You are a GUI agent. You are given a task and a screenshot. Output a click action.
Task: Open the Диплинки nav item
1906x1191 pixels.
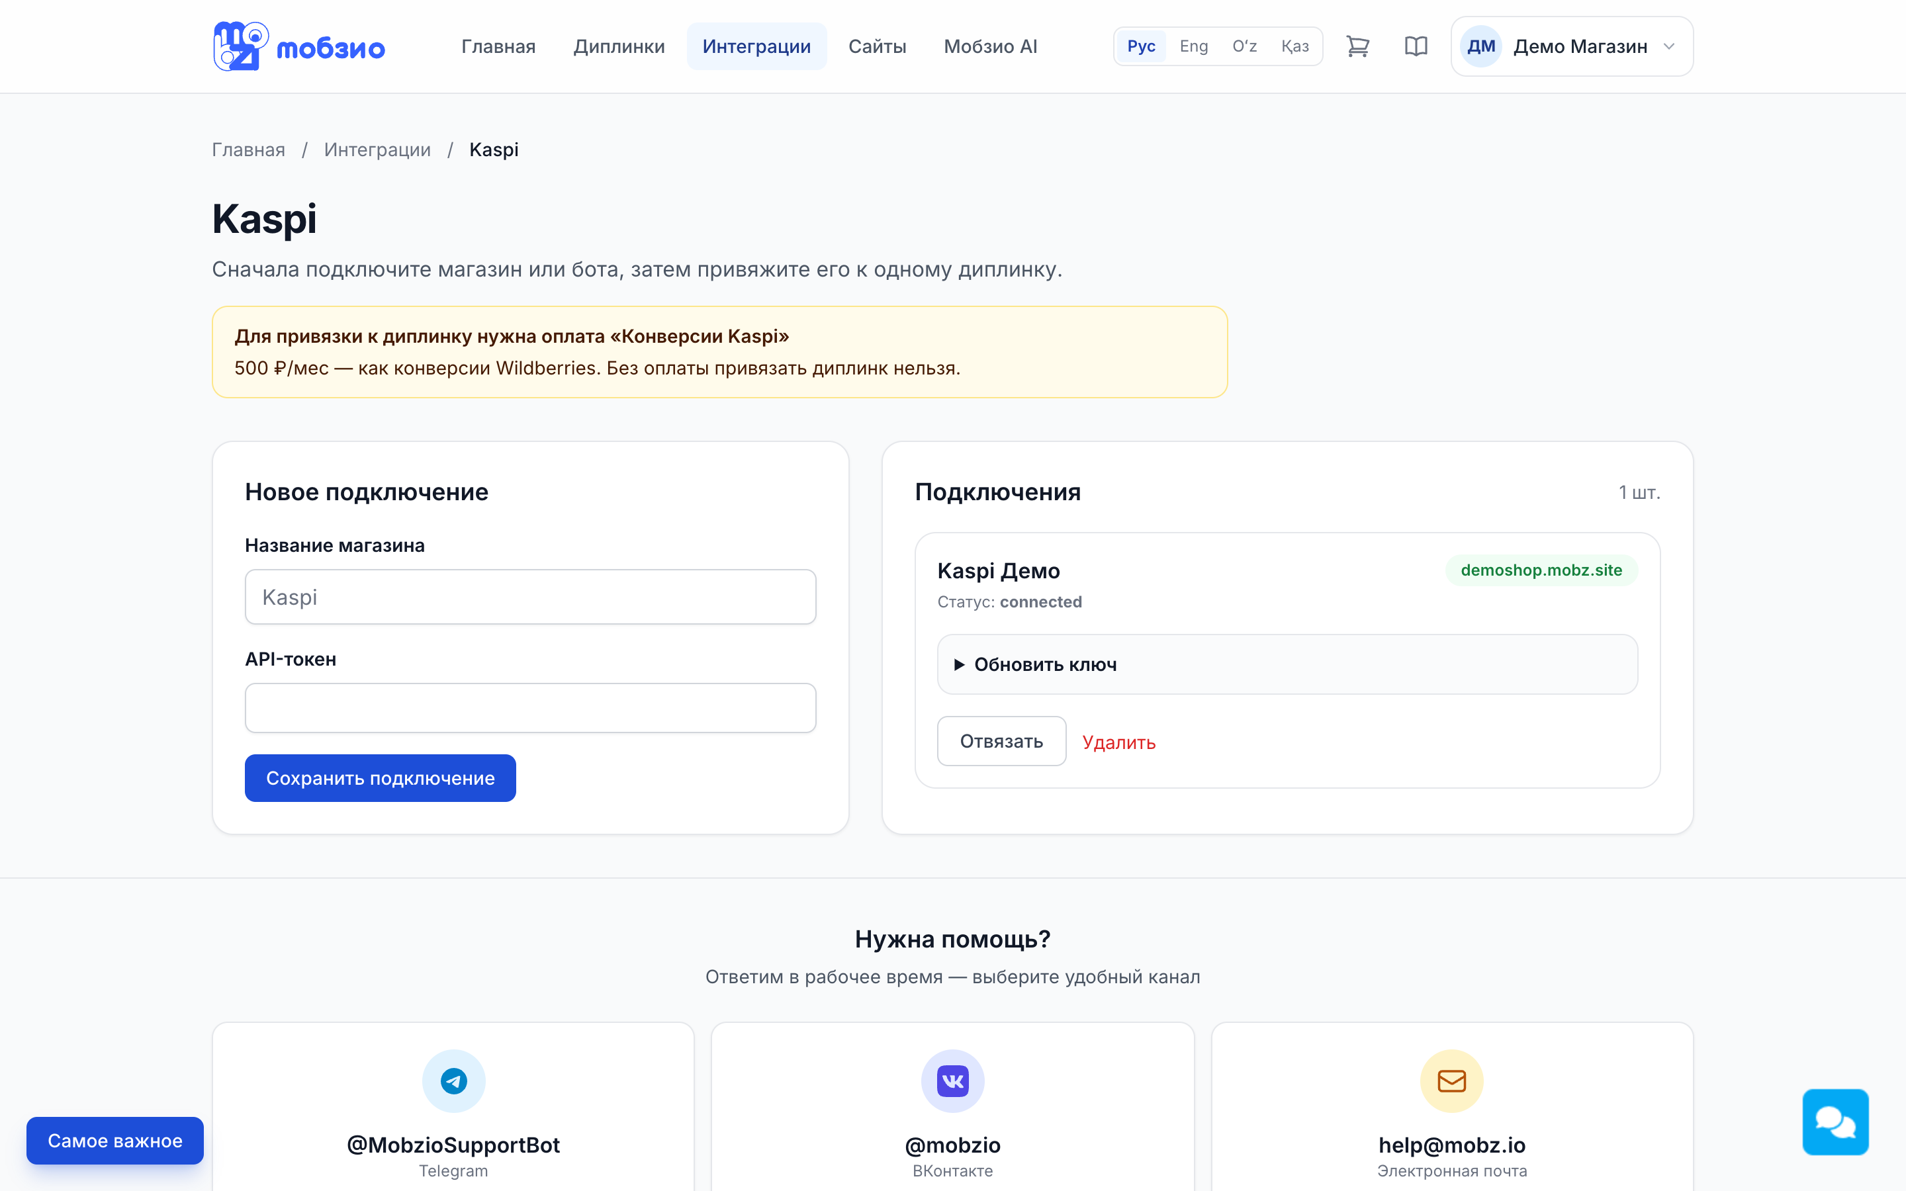618,46
